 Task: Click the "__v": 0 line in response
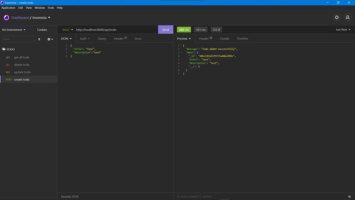tap(194, 67)
